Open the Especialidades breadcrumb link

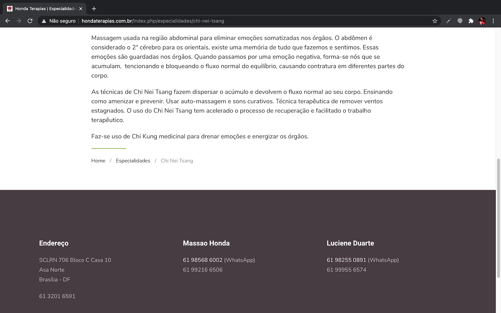pos(133,161)
